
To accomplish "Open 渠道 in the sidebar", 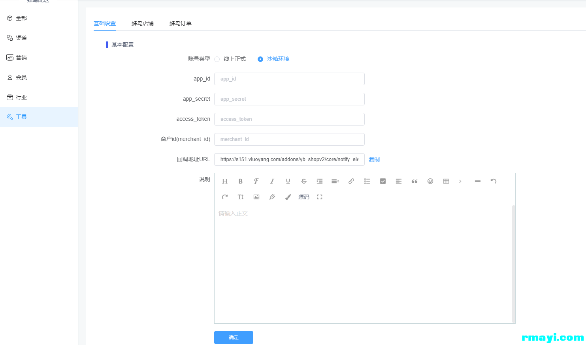I will pyautogui.click(x=39, y=38).
